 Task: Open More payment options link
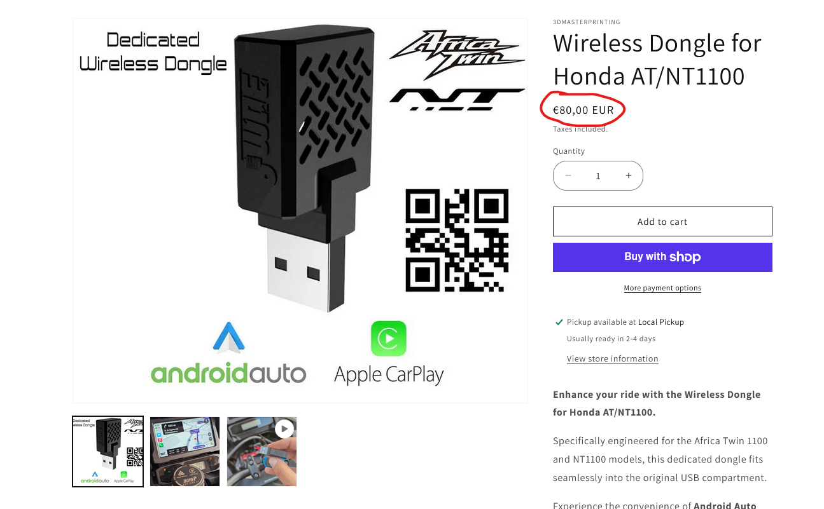(662, 288)
